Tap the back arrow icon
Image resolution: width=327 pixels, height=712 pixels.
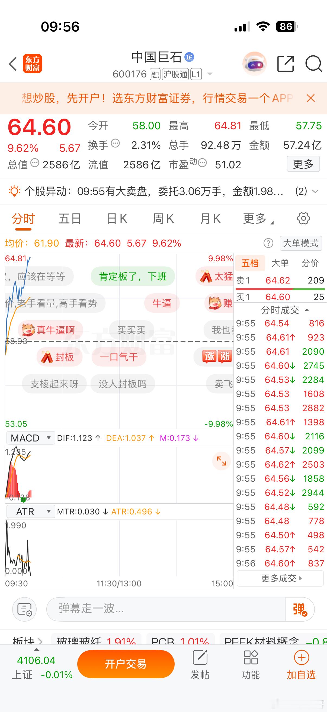[x=13, y=64]
